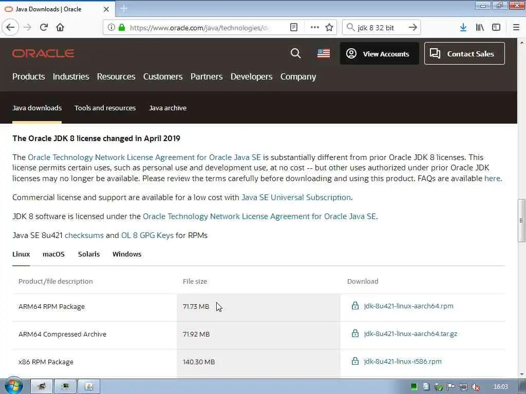Click lock icon beside jdk-8u421-linux-aarch64.rpm

[355, 306]
